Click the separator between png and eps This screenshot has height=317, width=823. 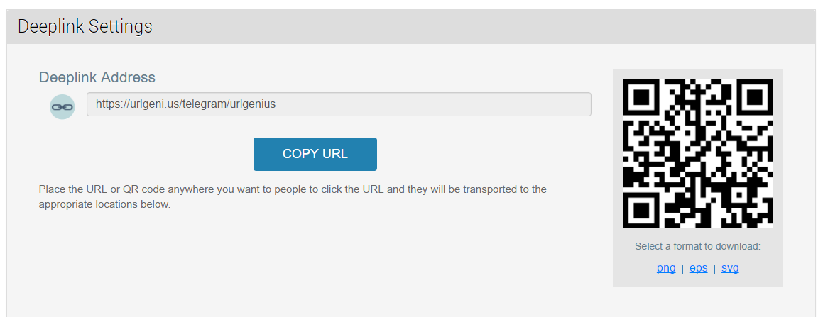pos(682,268)
